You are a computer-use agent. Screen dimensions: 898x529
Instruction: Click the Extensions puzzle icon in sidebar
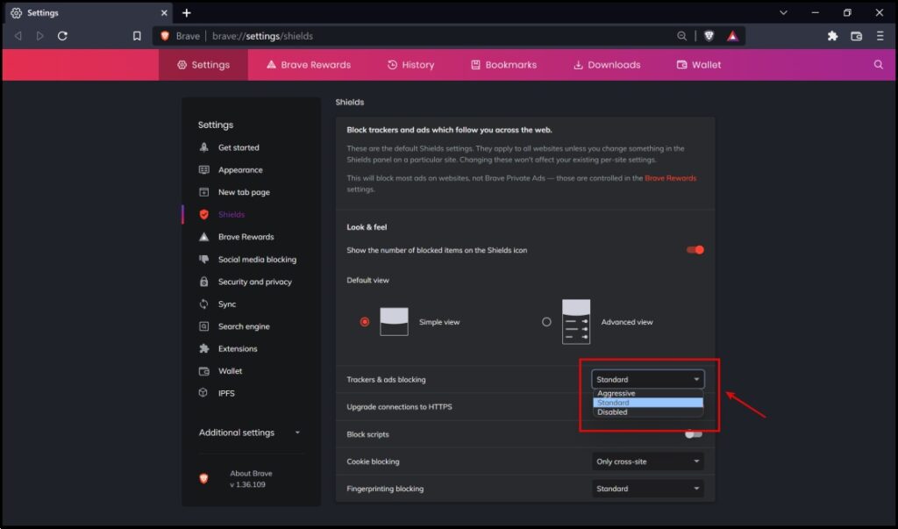tap(203, 348)
